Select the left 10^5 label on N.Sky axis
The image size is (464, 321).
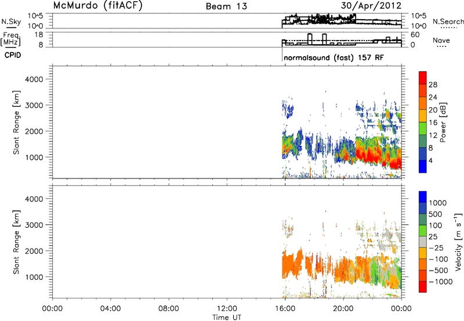(35, 16)
